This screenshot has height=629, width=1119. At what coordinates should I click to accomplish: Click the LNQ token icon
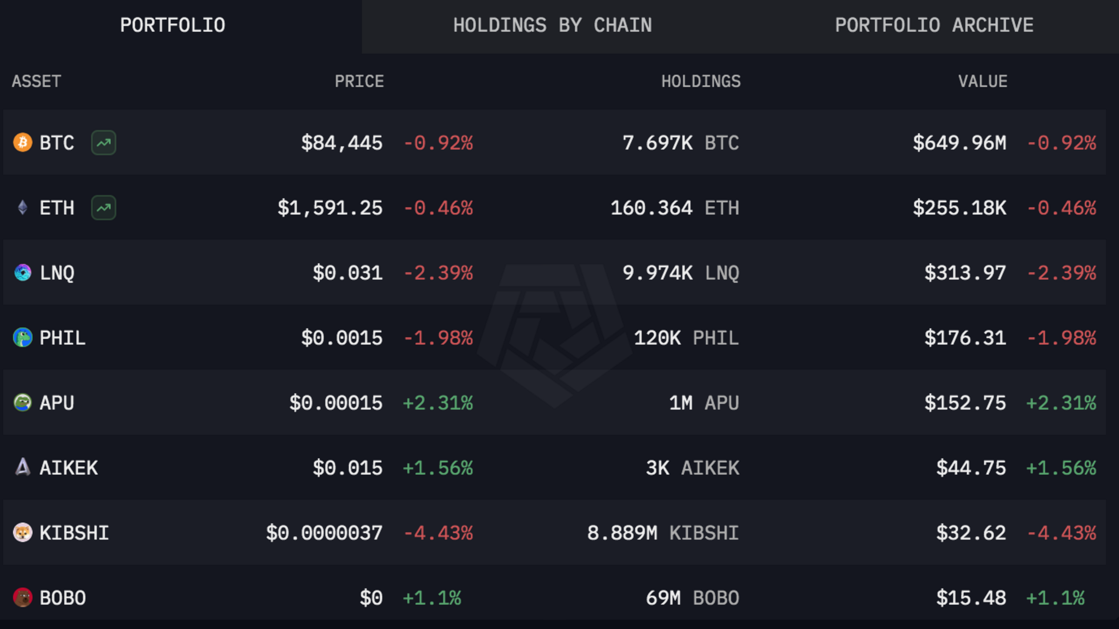pos(22,273)
